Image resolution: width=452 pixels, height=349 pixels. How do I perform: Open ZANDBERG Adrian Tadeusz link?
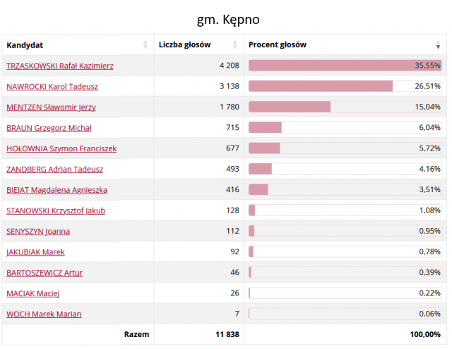54,169
